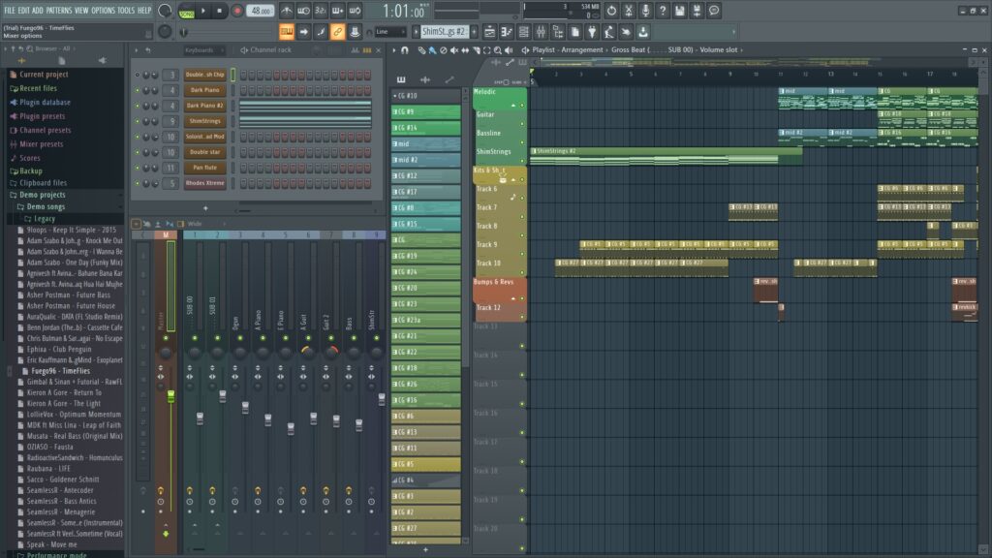Open the Fuego96 - TimeFlies project file

coord(61,371)
